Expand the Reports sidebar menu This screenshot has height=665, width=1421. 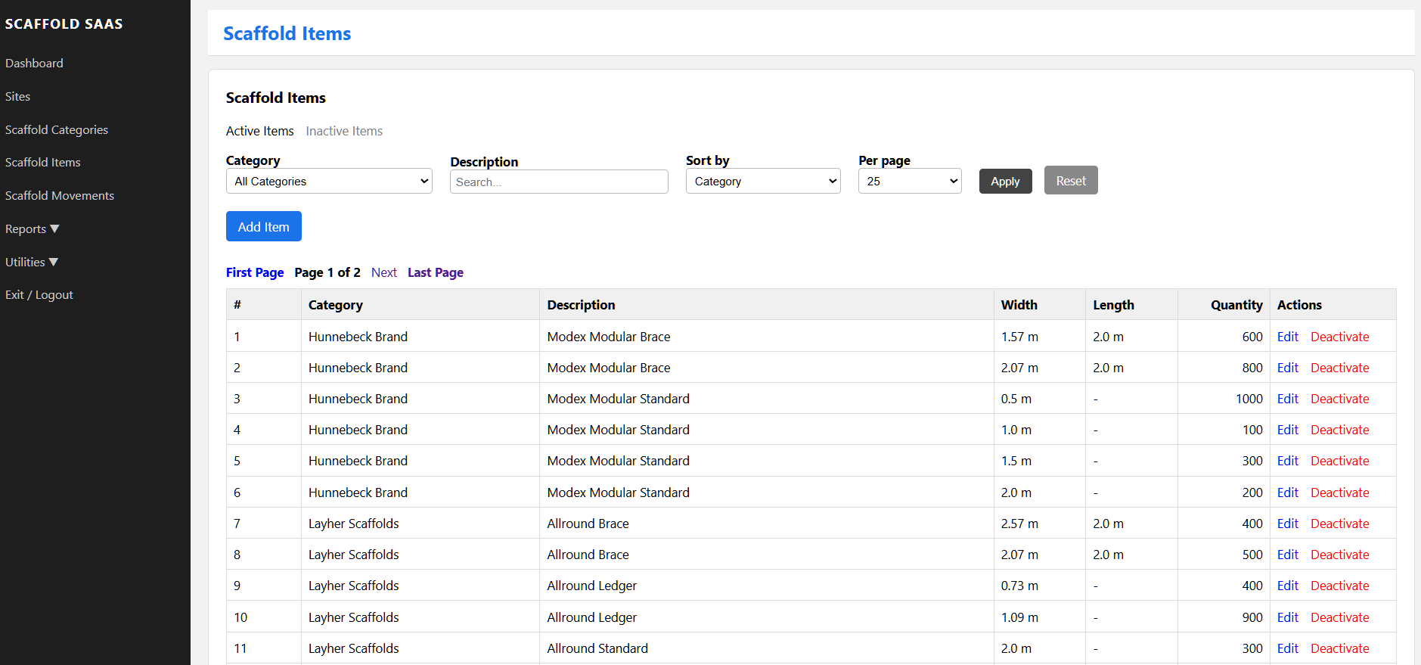coord(32,229)
